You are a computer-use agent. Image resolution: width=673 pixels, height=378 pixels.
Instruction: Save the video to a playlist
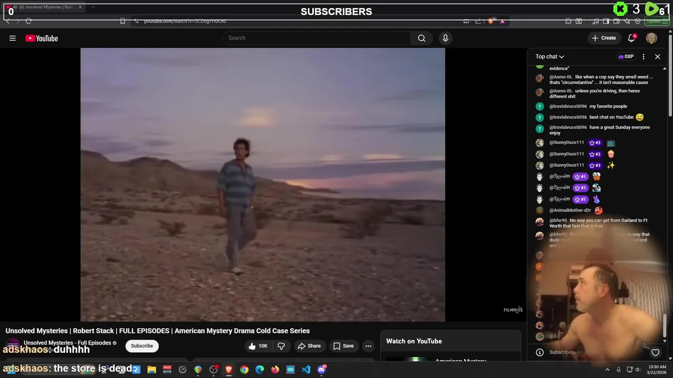click(343, 346)
